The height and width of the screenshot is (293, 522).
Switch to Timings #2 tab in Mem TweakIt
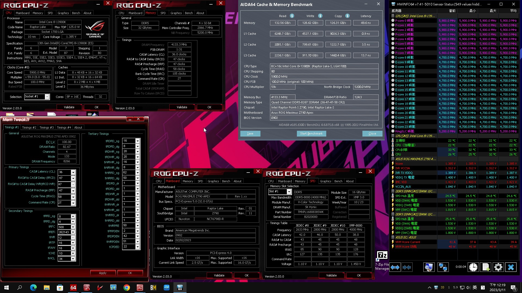(29, 128)
